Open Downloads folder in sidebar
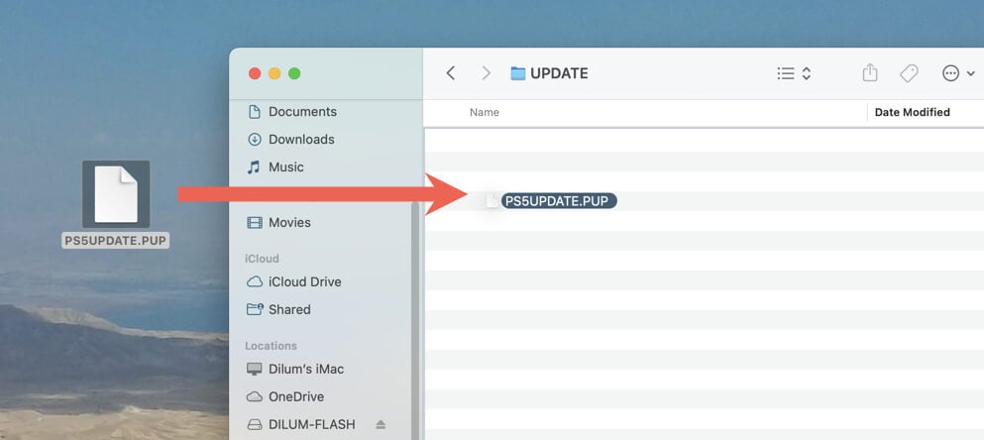This screenshot has height=440, width=984. (301, 140)
